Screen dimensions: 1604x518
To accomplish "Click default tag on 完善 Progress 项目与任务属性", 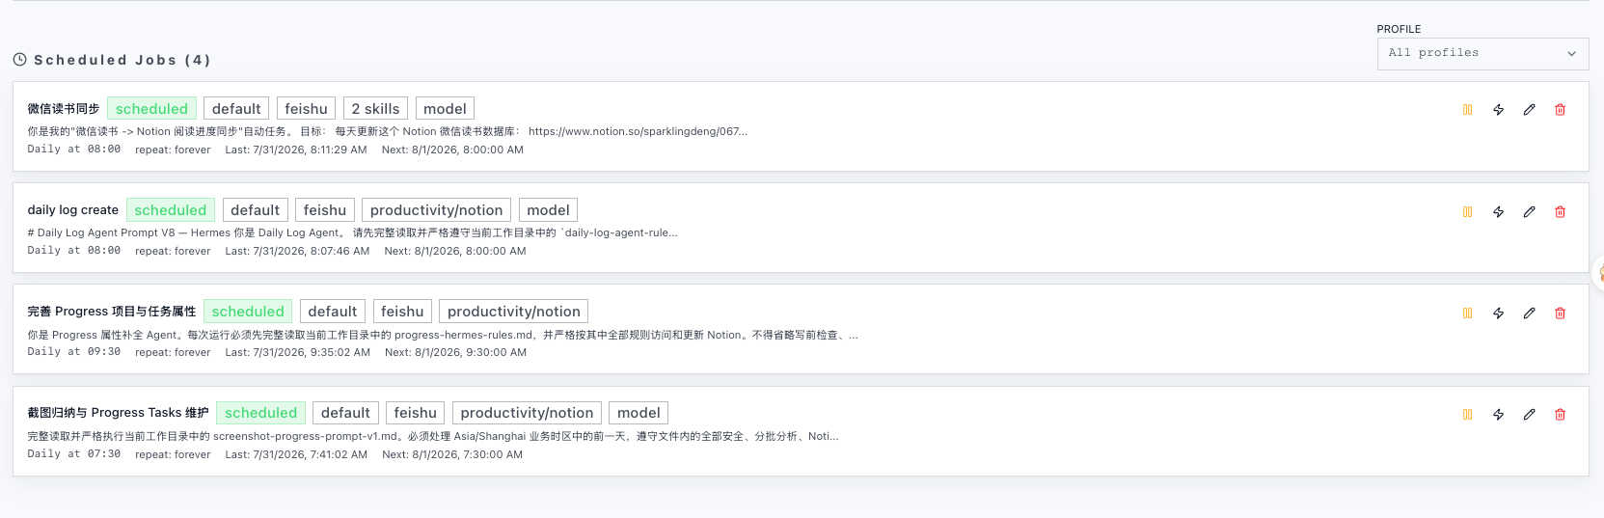I will coord(333,312).
